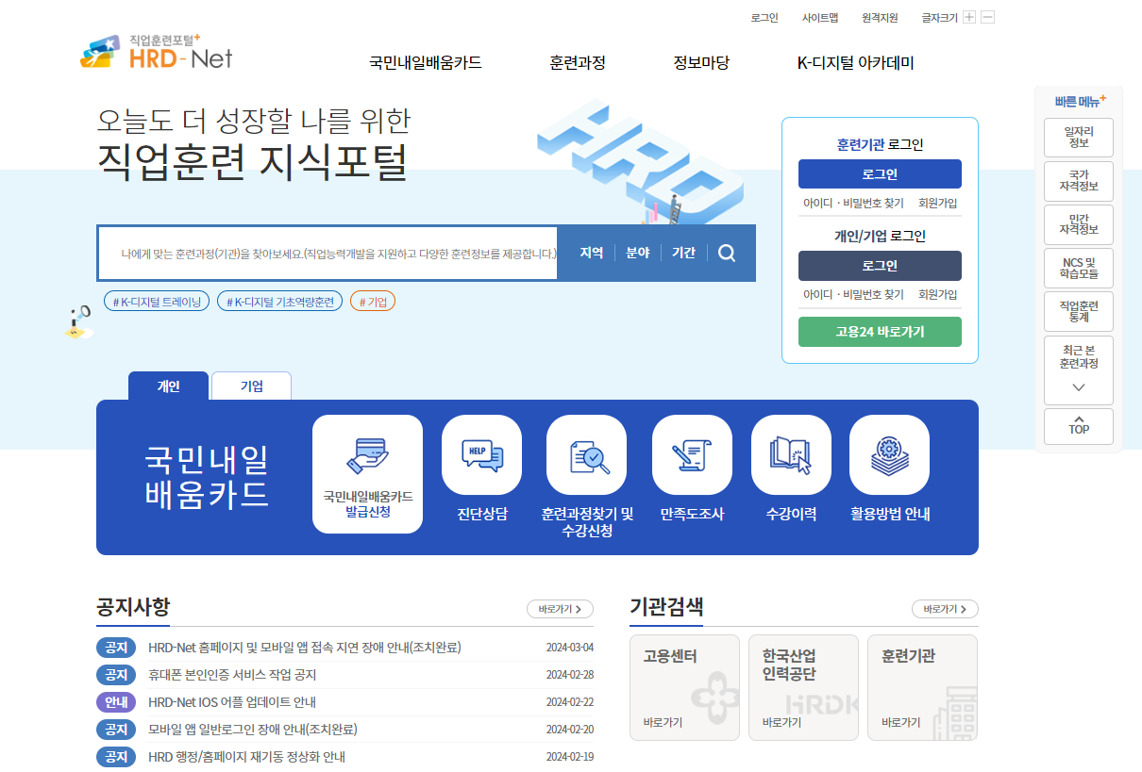The image size is (1142, 772).
Task: Open 국민내일배움카드 발급신청 card icon
Action: 368,474
